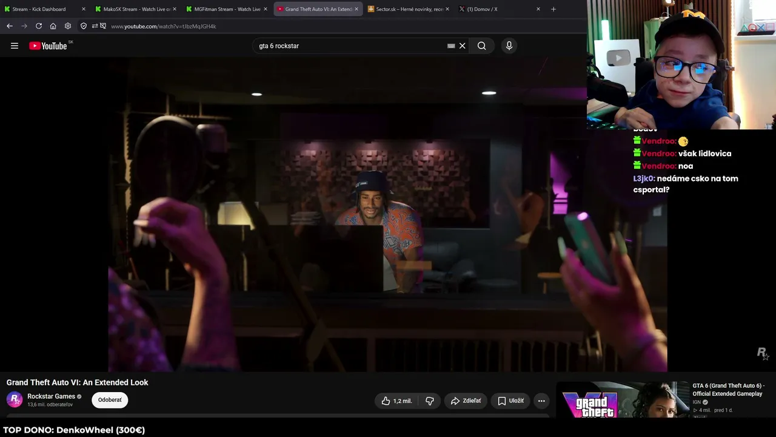
Task: Click the 'TOP DONO: DenkoWheel (300€)' banner text
Action: [74, 430]
